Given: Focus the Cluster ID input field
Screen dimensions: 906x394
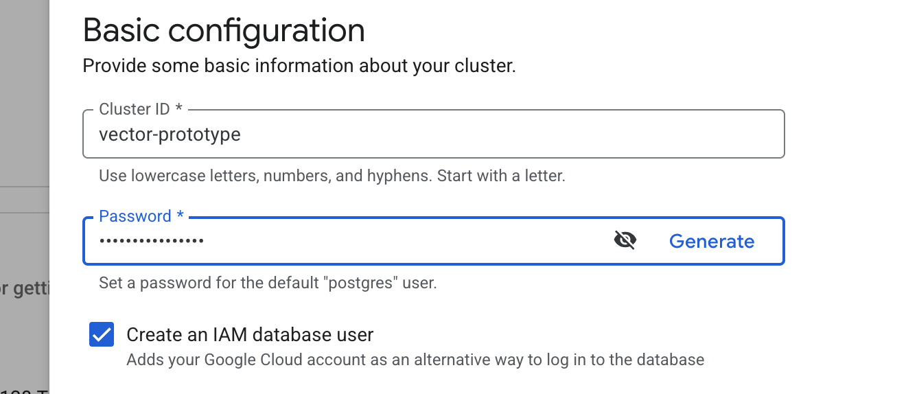Looking at the screenshot, I should [x=432, y=134].
